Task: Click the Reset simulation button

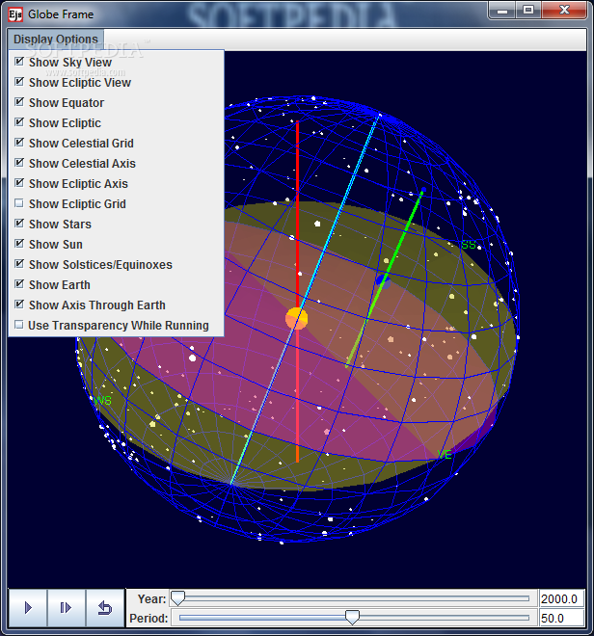Action: pyautogui.click(x=105, y=608)
